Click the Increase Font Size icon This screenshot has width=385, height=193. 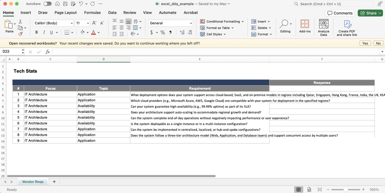pos(94,23)
